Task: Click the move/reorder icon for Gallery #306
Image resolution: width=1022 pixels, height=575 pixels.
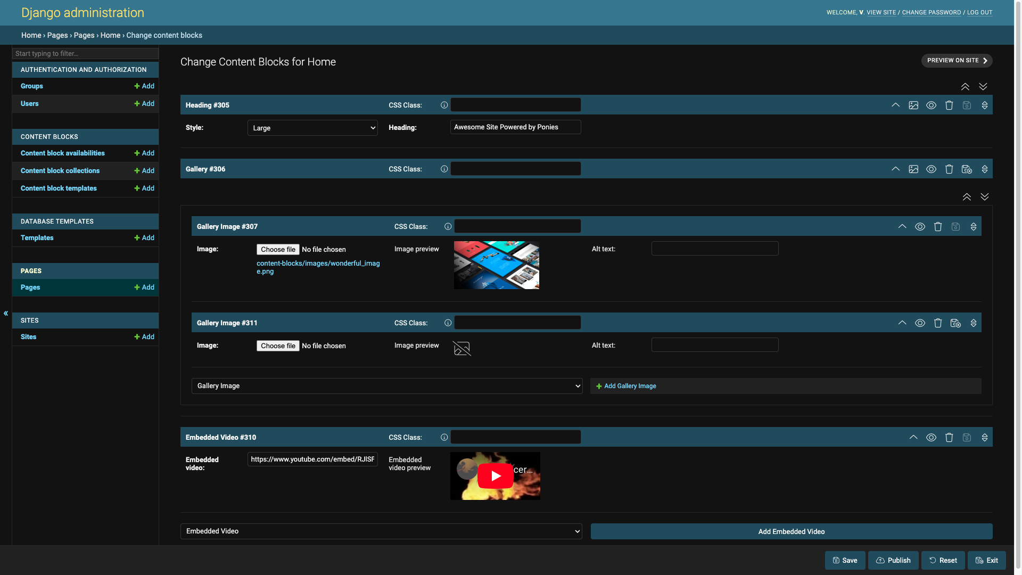Action: 985,168
